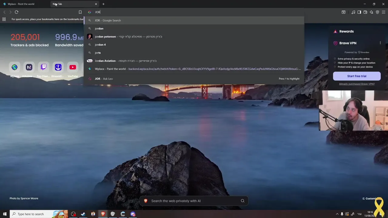Click the 996.9 bandwidth saved stat
The height and width of the screenshot is (218, 388).
pyautogui.click(x=69, y=40)
